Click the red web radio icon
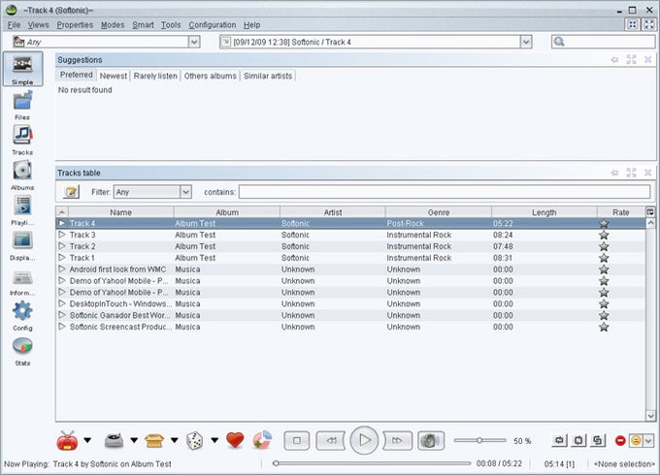The height and width of the screenshot is (475, 660). (x=67, y=440)
